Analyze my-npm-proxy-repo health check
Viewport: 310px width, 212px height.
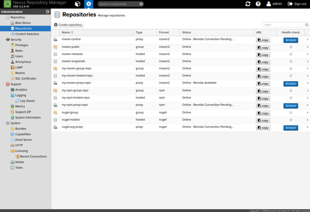(291, 106)
